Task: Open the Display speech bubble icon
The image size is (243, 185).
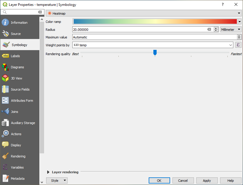Action: pyautogui.click(x=5, y=145)
